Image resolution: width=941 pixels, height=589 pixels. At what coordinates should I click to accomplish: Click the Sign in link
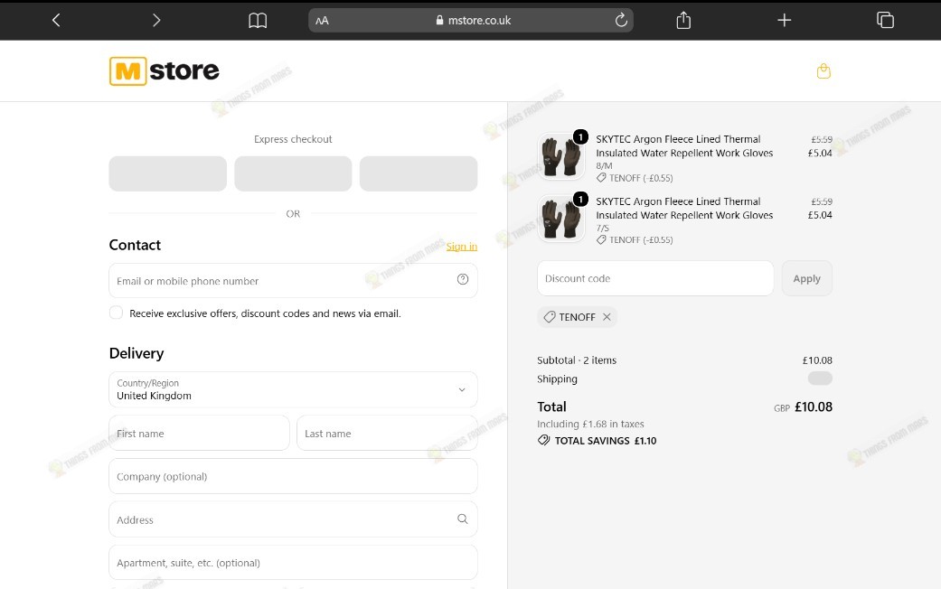(x=462, y=247)
